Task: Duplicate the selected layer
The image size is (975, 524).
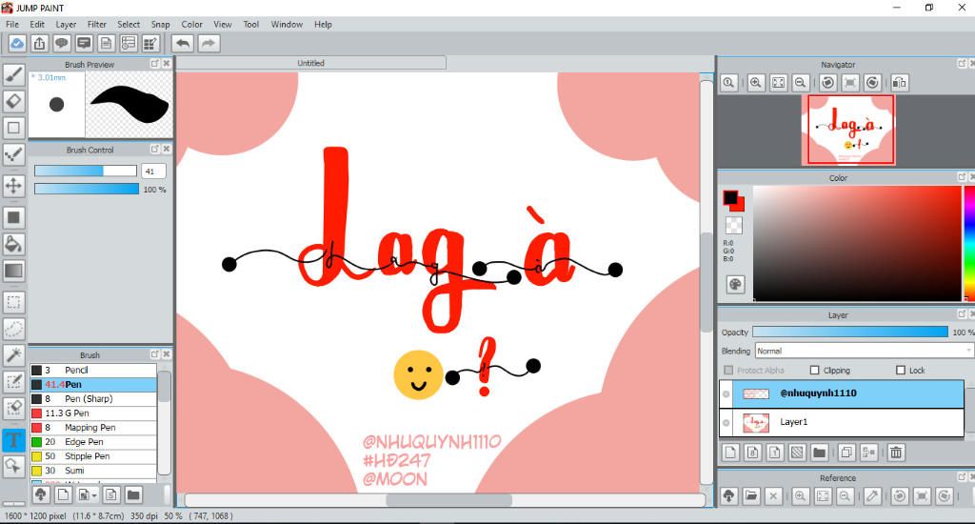Action: (846, 453)
